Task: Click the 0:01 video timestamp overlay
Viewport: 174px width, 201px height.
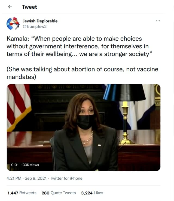Action: 15,165
